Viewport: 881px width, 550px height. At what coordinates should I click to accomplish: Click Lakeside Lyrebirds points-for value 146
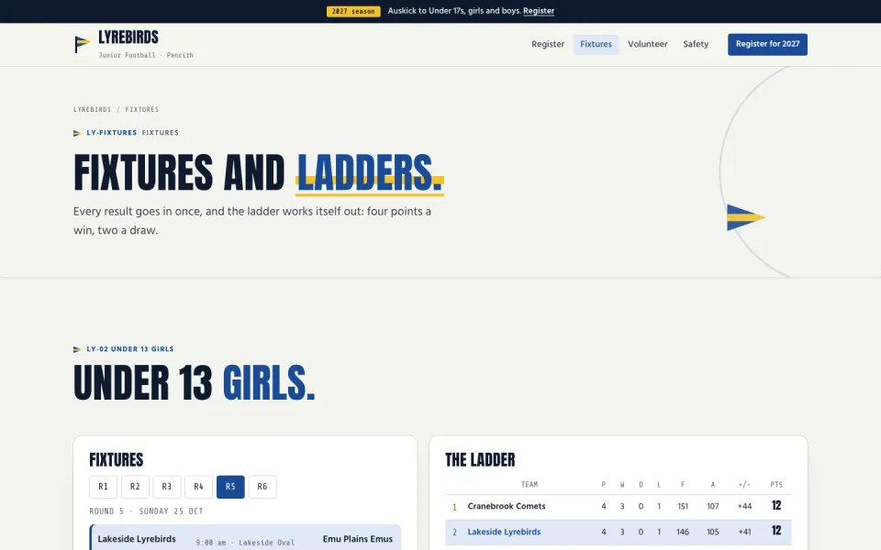click(x=683, y=532)
